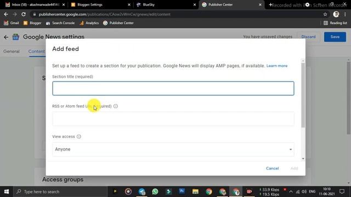Viewport: 351px width, 197px height.
Task: Open the Windows Start menu
Action: pyautogui.click(x=7, y=192)
